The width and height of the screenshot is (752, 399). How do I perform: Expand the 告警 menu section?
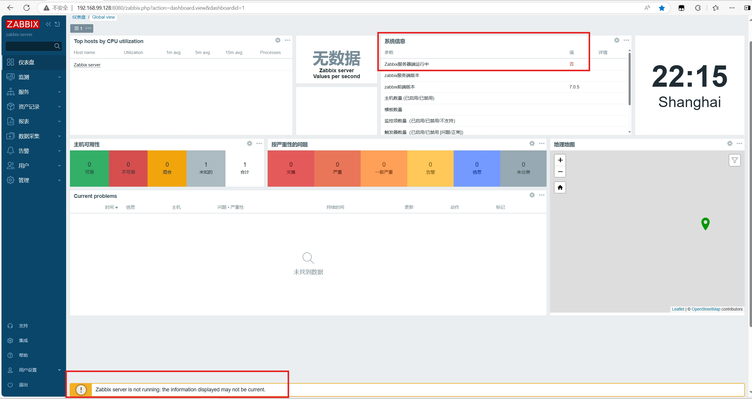34,151
